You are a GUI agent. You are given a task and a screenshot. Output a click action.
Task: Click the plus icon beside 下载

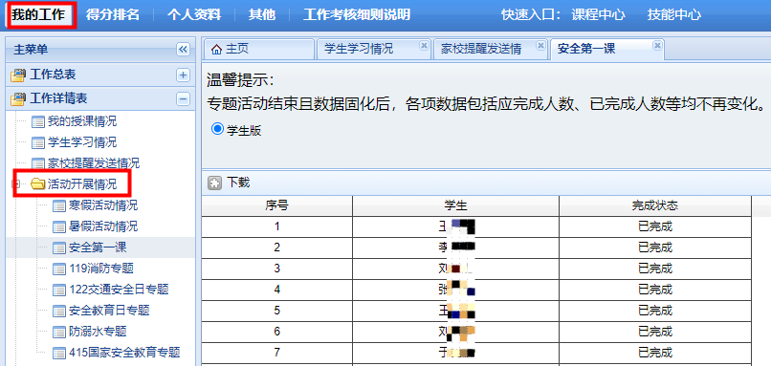click(214, 183)
